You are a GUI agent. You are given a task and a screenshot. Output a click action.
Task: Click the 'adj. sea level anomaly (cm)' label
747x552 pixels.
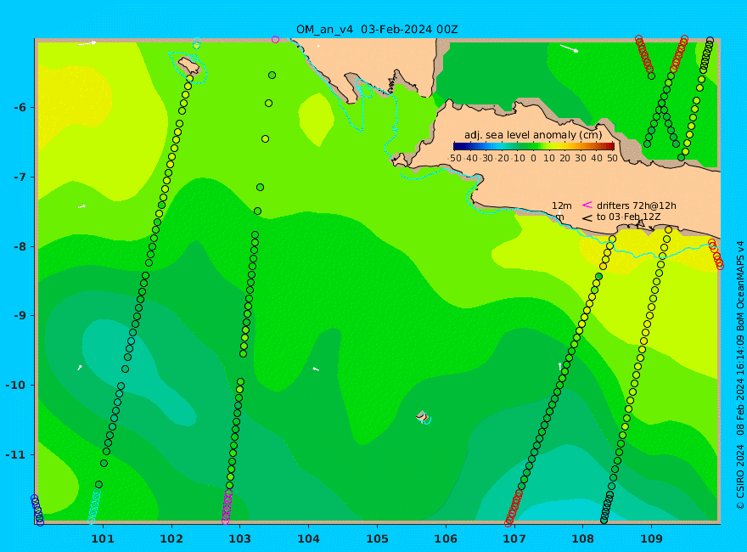(533, 135)
